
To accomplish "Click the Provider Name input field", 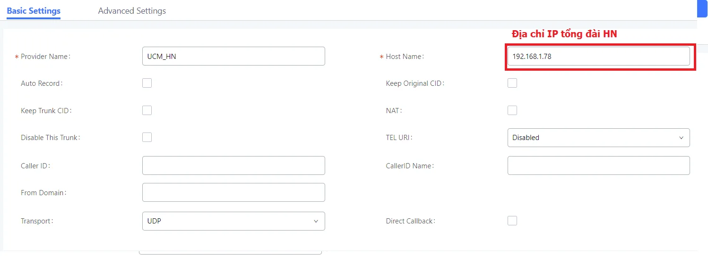I will (x=233, y=56).
